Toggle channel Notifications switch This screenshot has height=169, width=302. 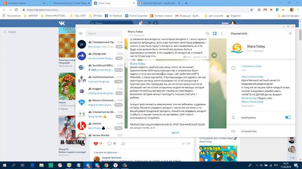click(288, 117)
